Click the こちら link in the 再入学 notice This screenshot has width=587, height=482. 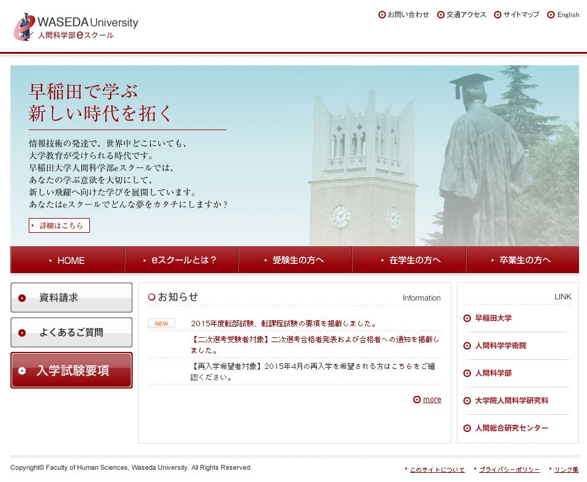402,367
